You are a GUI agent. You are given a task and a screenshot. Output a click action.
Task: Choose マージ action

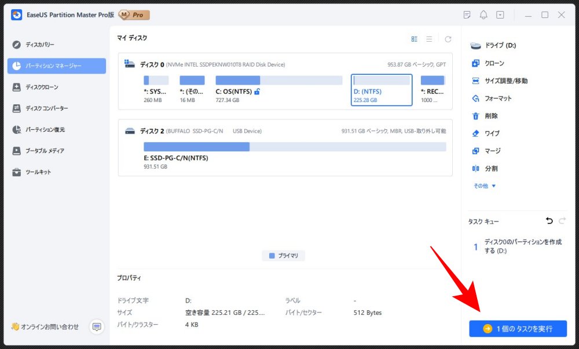pyautogui.click(x=487, y=151)
